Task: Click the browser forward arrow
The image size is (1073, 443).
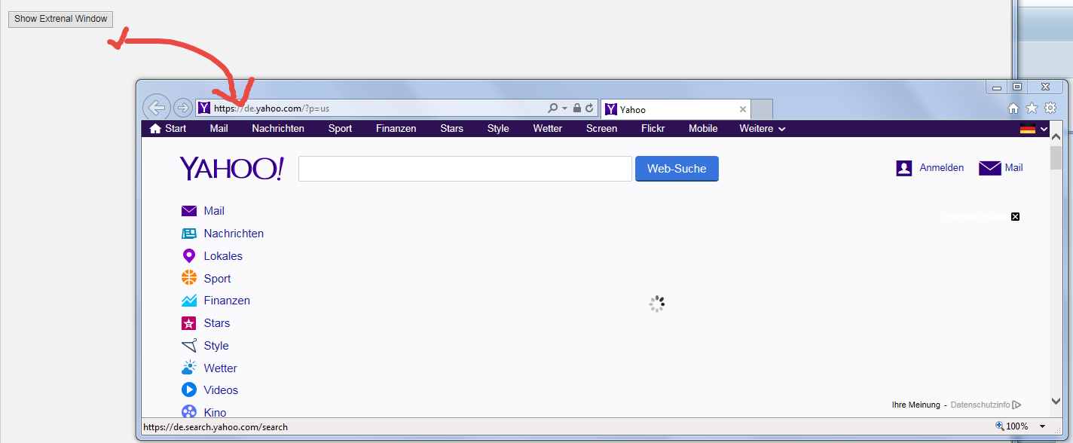Action: pyautogui.click(x=182, y=108)
